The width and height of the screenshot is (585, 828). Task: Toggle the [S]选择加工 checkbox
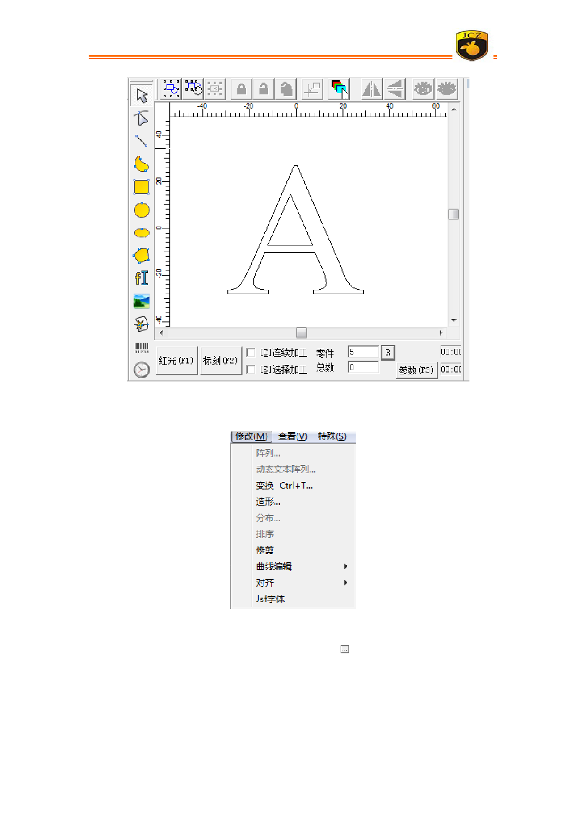251,369
